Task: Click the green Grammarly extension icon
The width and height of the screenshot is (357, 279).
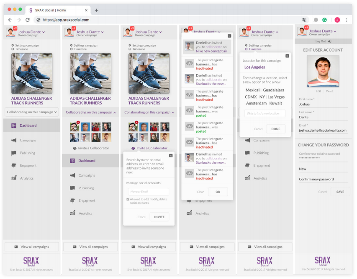Action: pos(324,20)
